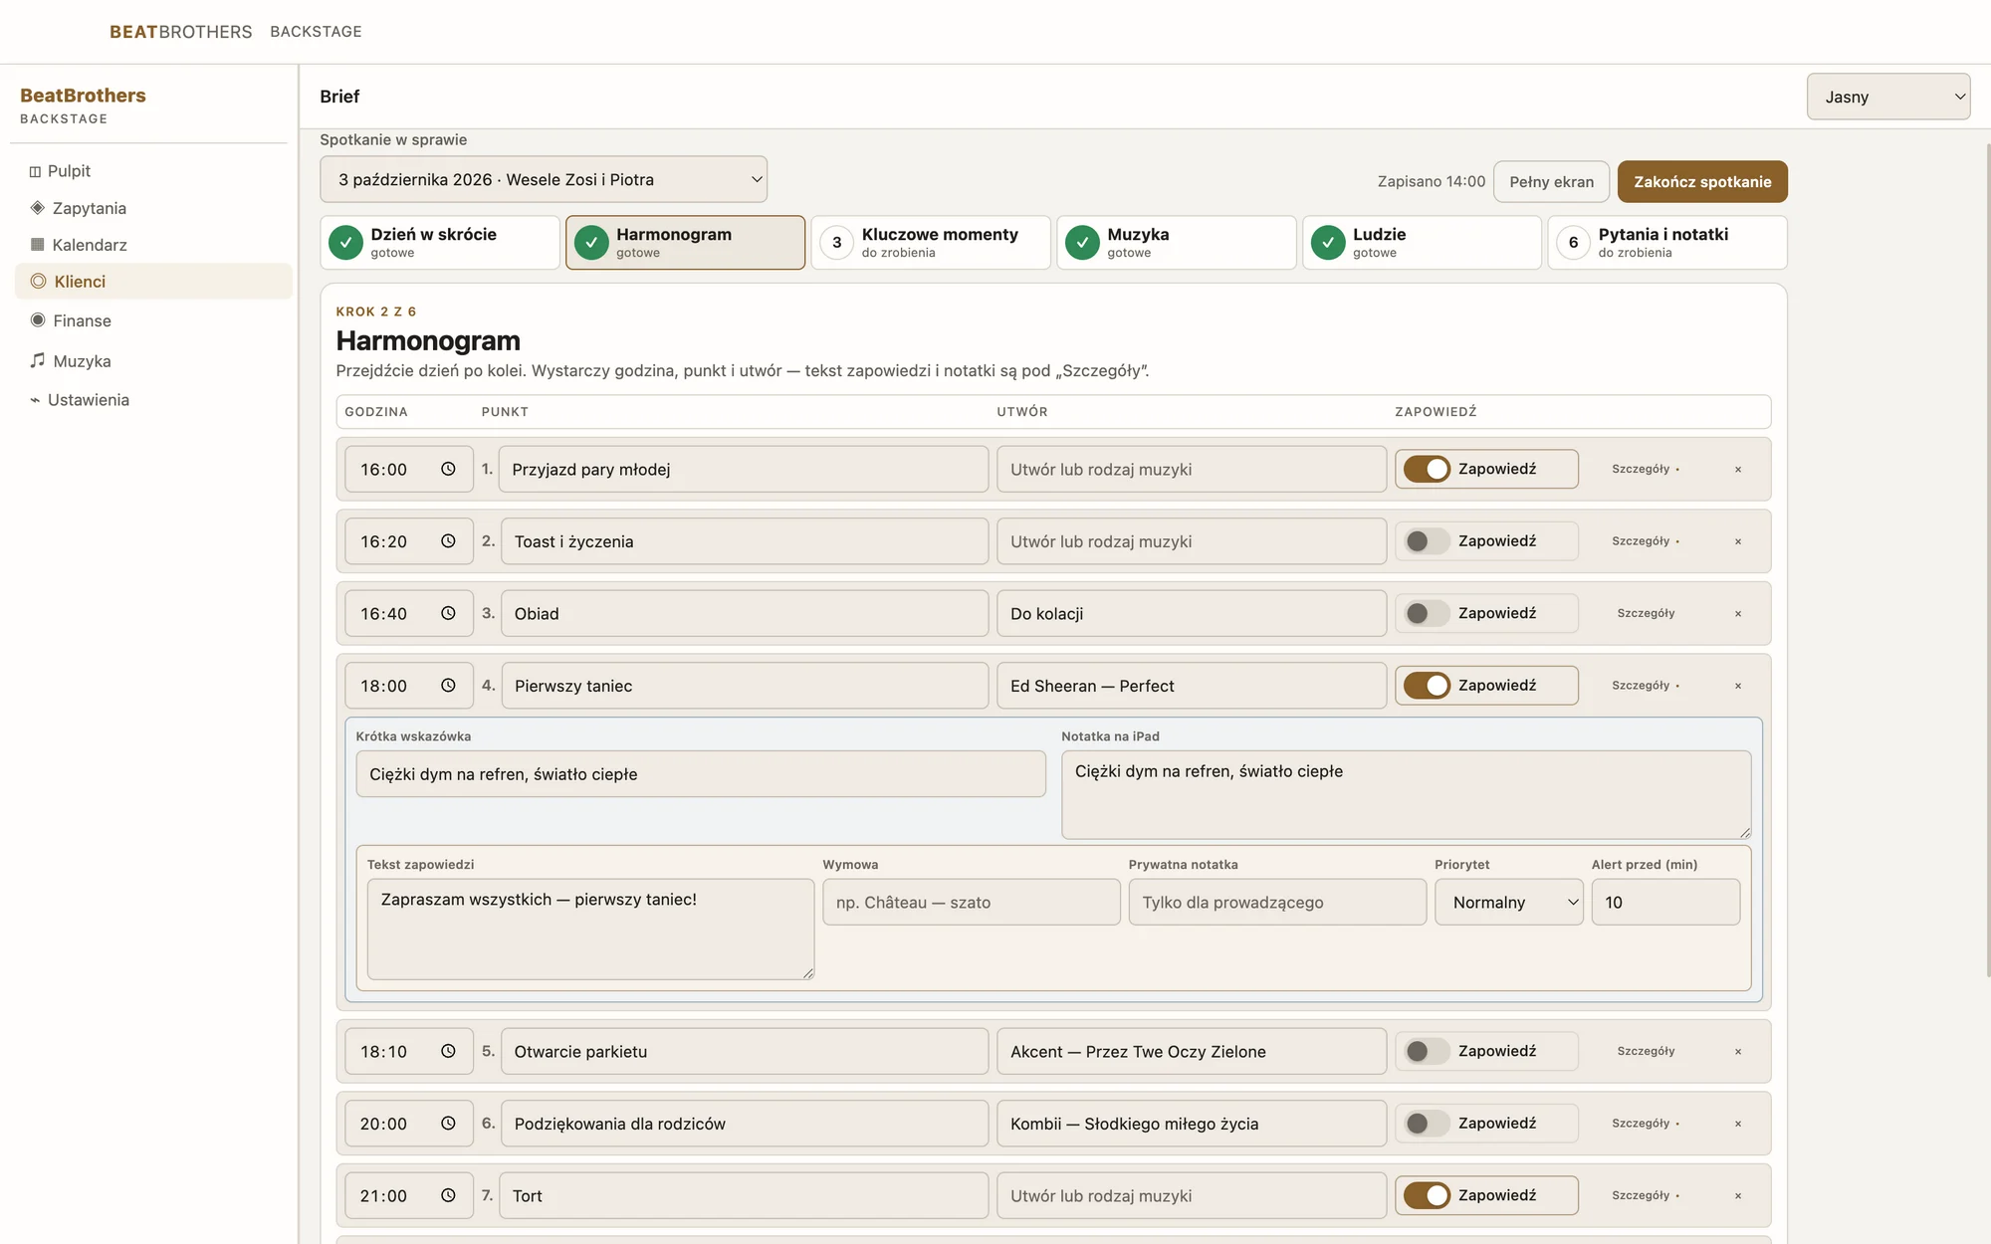The height and width of the screenshot is (1244, 1991).
Task: Open the meeting selector Wesele Zosi i Piotra
Action: click(x=544, y=179)
